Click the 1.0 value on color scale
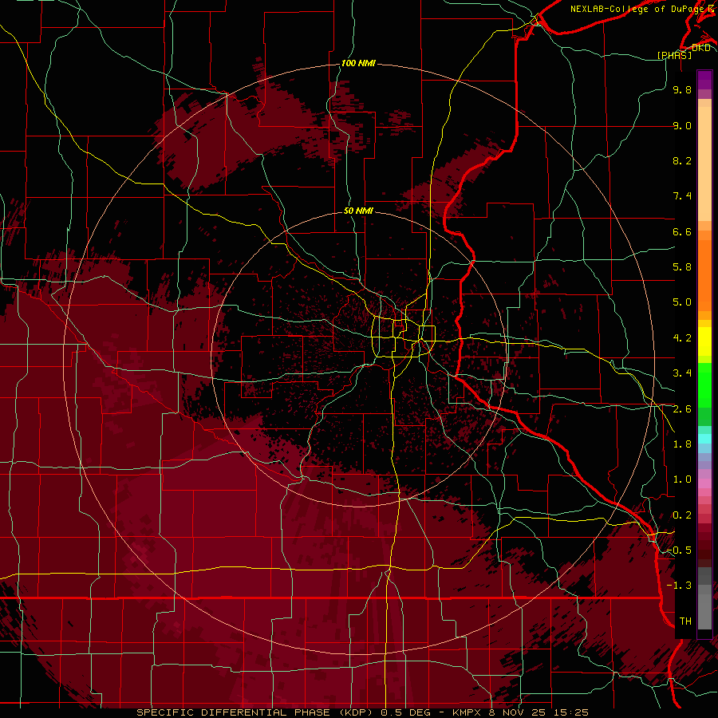Image resolution: width=718 pixels, height=718 pixels. coord(682,479)
